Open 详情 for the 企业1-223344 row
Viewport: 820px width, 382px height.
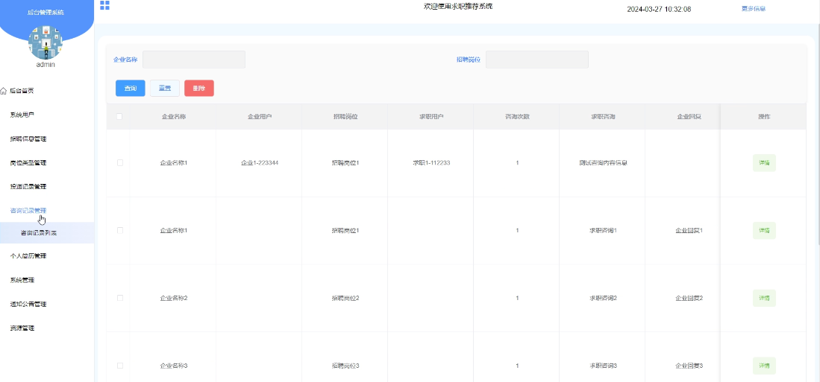[x=764, y=163]
